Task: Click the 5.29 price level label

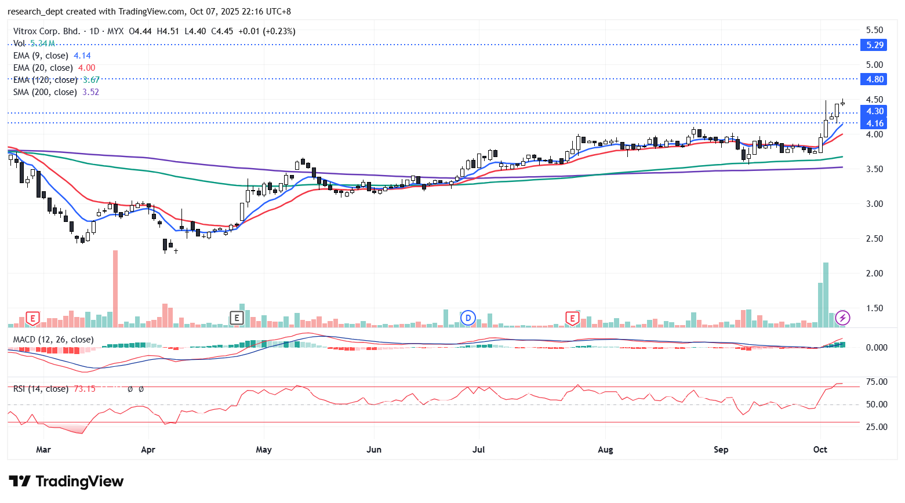Action: [875, 45]
